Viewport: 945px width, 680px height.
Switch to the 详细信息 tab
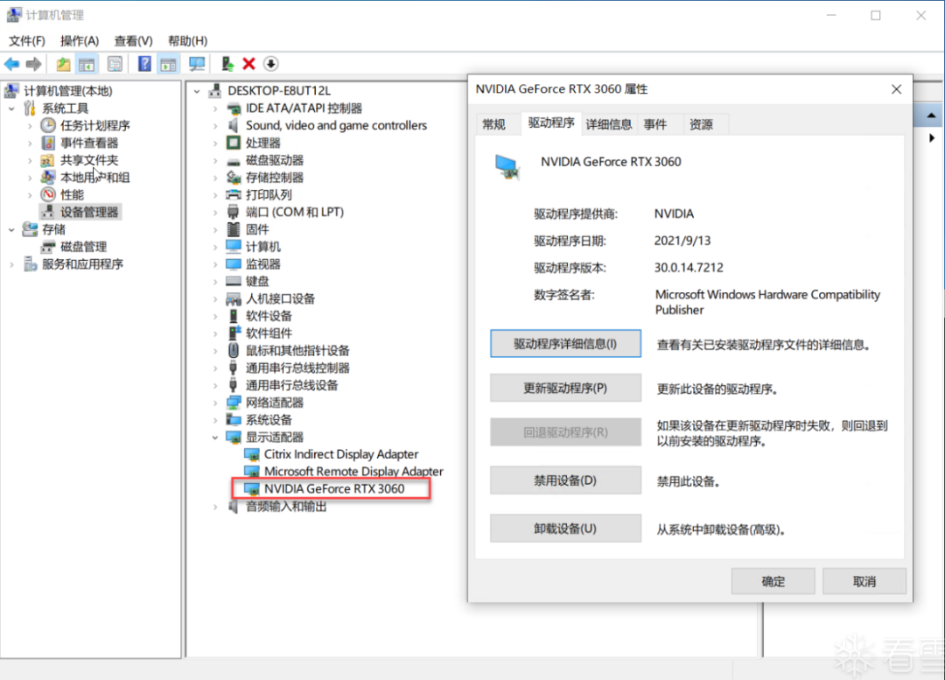(609, 124)
